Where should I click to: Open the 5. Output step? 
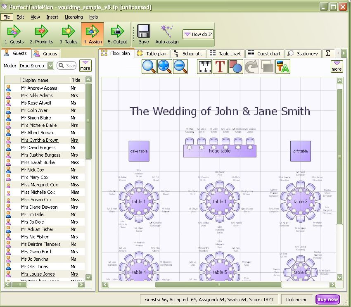pos(117,34)
